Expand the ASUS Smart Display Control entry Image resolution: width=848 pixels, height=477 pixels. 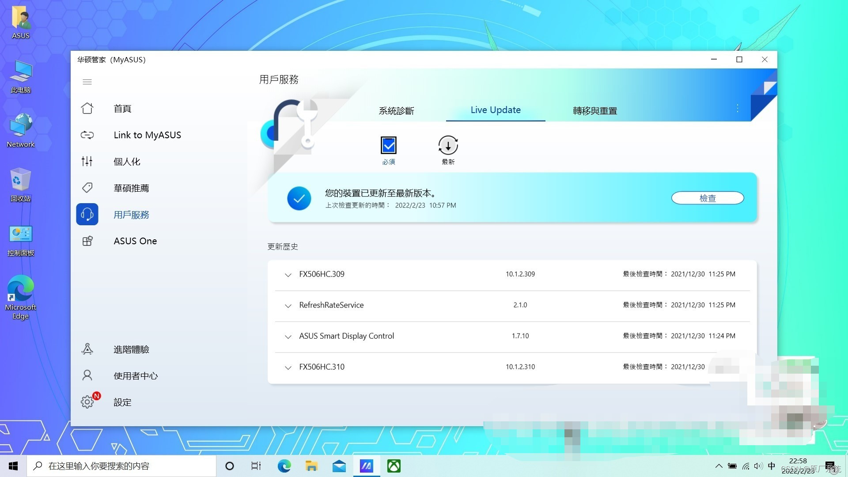click(x=288, y=337)
